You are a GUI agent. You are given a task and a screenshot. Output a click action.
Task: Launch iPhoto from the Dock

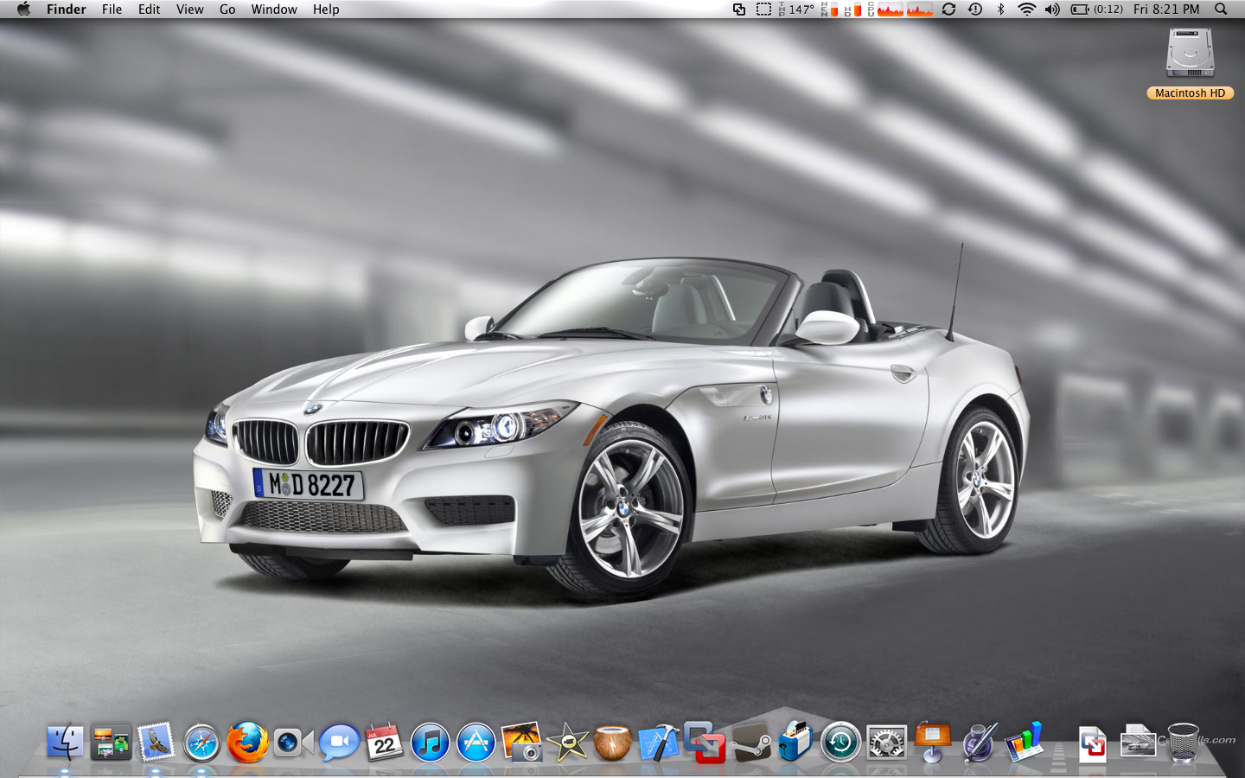coord(521,743)
